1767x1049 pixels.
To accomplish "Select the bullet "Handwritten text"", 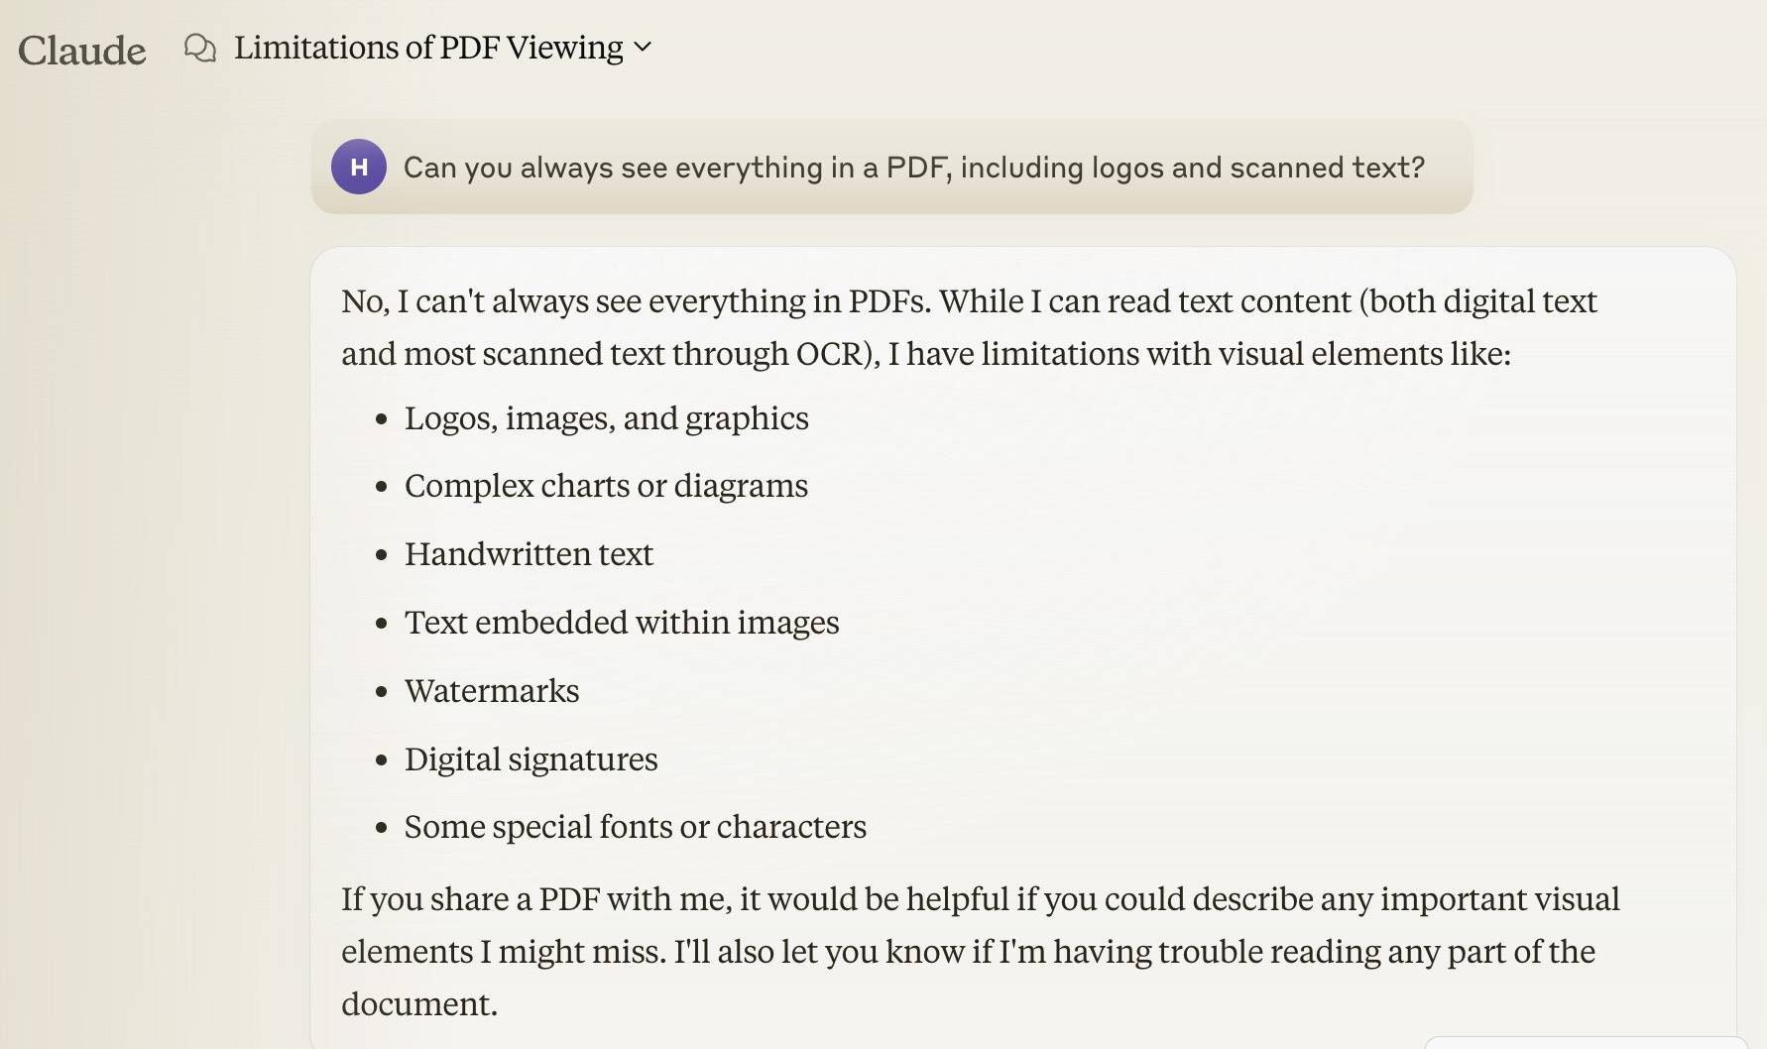I will pyautogui.click(x=528, y=554).
